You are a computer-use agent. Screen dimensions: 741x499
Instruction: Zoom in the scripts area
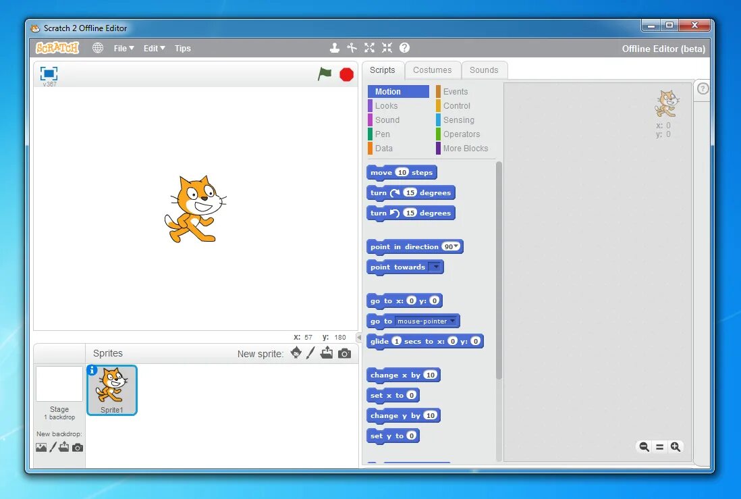tap(676, 446)
